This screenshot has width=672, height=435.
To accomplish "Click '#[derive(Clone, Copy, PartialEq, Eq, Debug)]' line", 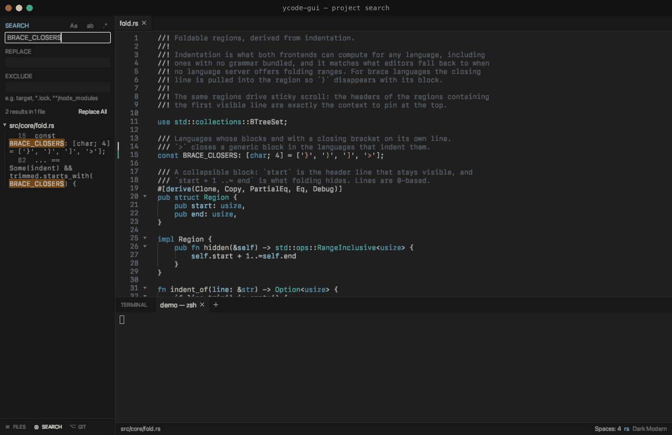I will pos(250,189).
